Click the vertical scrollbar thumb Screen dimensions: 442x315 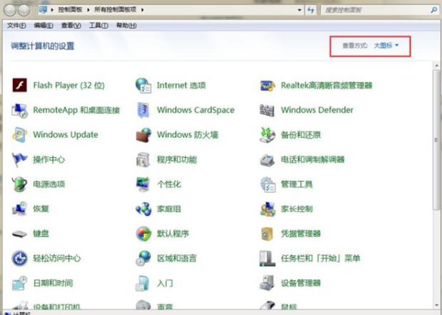point(436,139)
